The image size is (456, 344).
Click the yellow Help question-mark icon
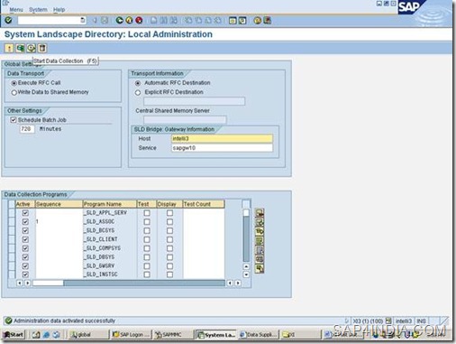pyautogui.click(x=258, y=21)
